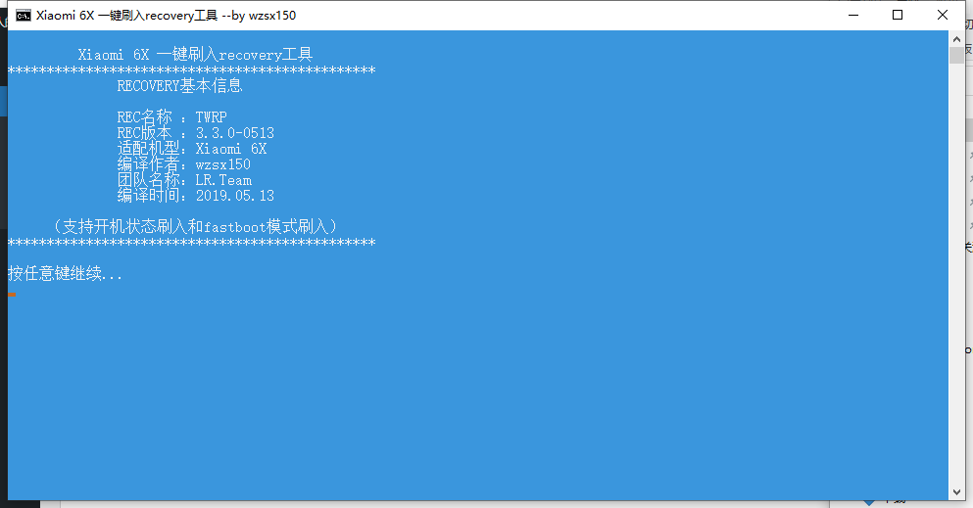
Task: Click the RECOVERY基本信息 heading text
Action: (x=179, y=85)
